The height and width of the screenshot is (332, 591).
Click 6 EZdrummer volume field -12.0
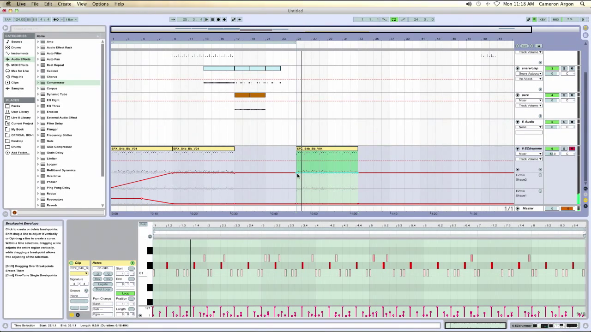click(x=552, y=154)
